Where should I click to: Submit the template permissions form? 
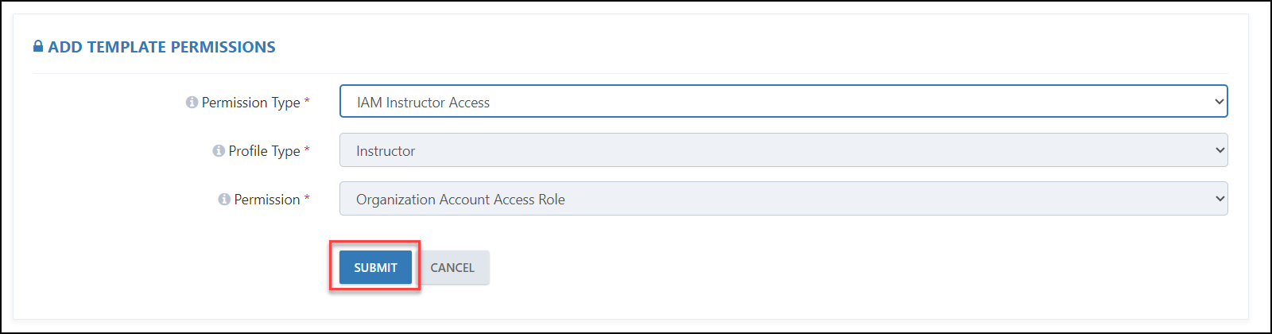(375, 267)
